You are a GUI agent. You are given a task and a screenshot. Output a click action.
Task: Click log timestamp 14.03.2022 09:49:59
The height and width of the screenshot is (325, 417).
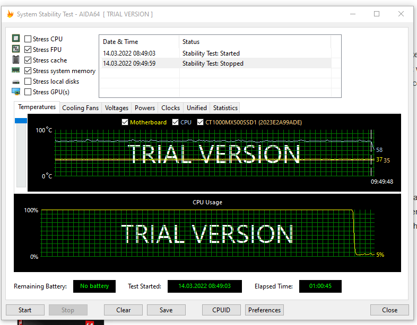click(129, 64)
